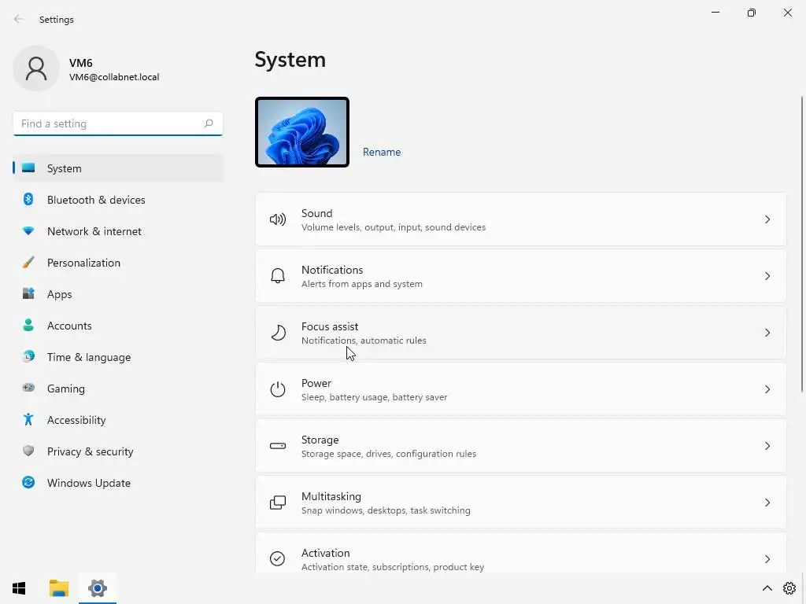Click the Bluetooth icon in sidebar
Image resolution: width=806 pixels, height=604 pixels.
pyautogui.click(x=28, y=199)
